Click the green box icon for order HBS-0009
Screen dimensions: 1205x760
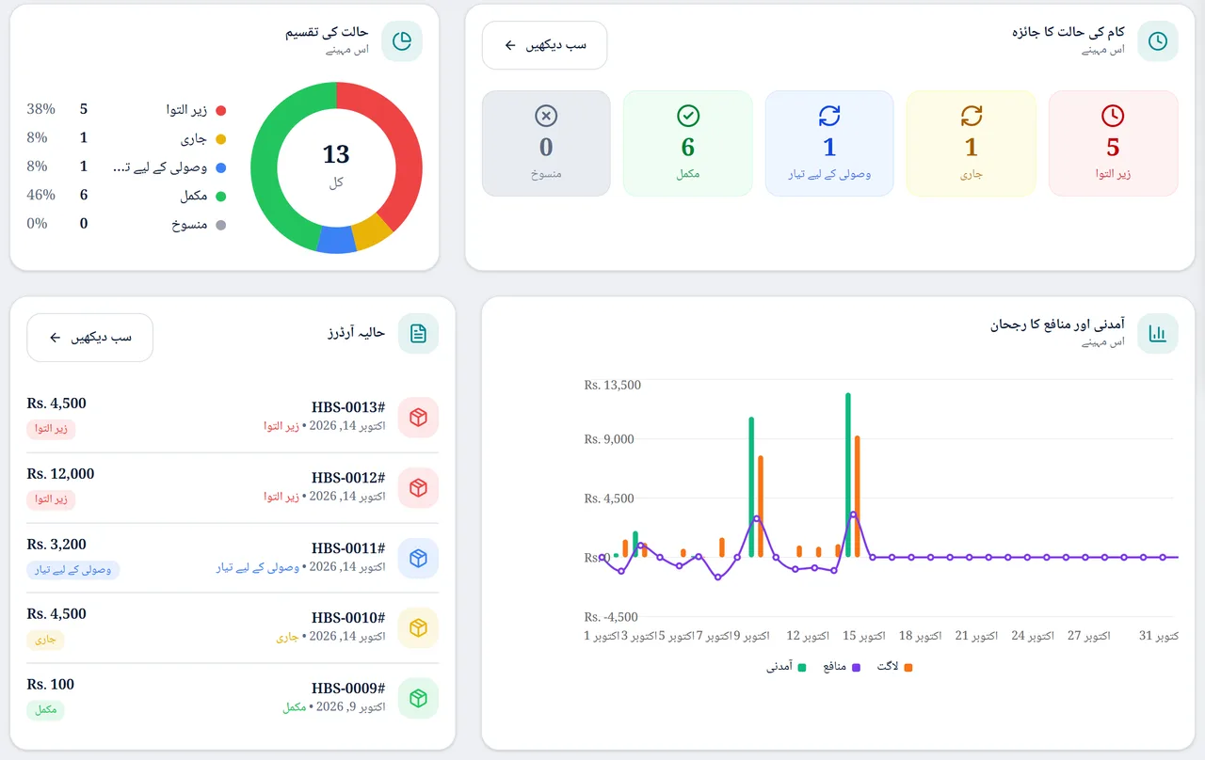pyautogui.click(x=419, y=699)
